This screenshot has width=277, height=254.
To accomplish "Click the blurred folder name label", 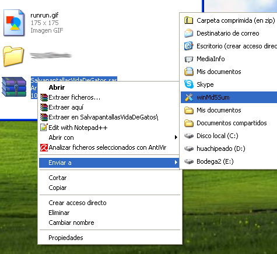I will coord(51,55).
